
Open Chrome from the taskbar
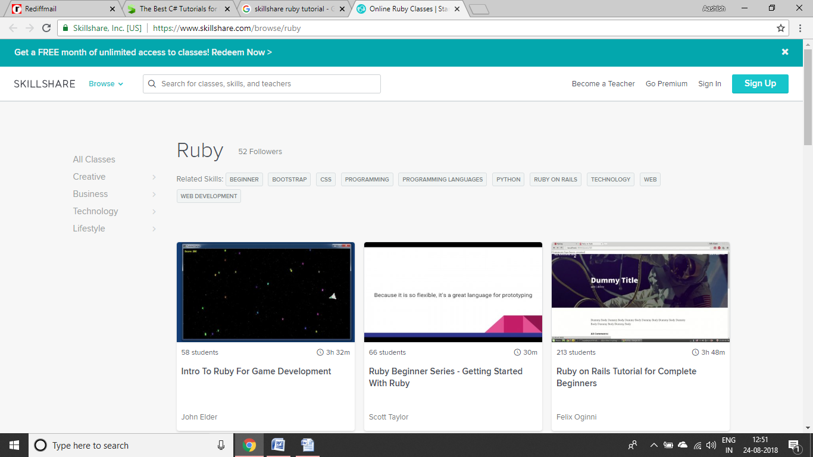coord(249,445)
